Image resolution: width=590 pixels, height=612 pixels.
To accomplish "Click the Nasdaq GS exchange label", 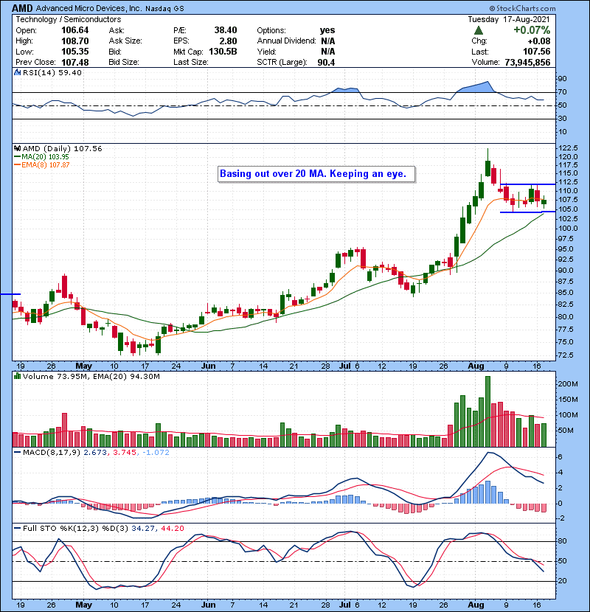I will 164,9.
